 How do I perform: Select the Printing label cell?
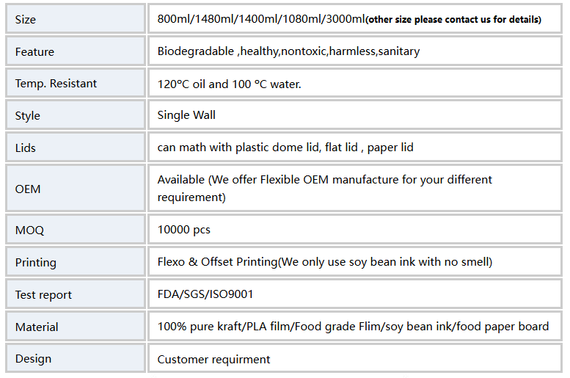pyautogui.click(x=76, y=262)
